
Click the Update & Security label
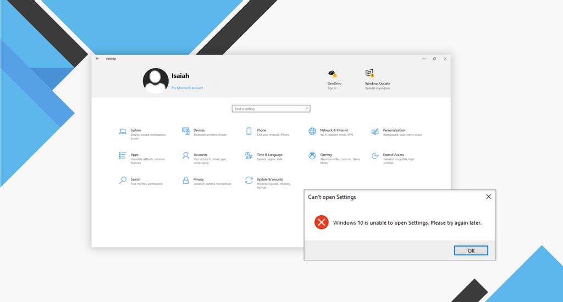tap(269, 180)
